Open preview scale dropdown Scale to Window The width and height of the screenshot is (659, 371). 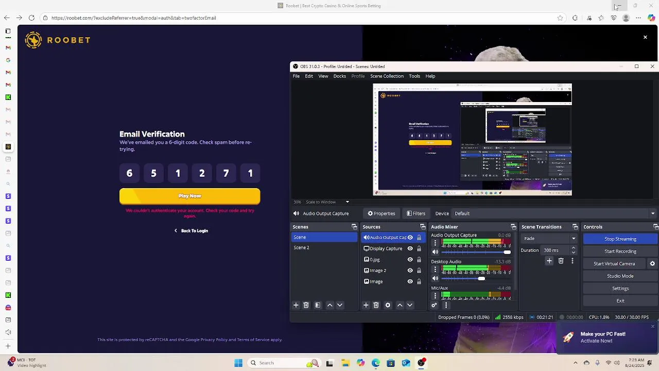pyautogui.click(x=327, y=202)
